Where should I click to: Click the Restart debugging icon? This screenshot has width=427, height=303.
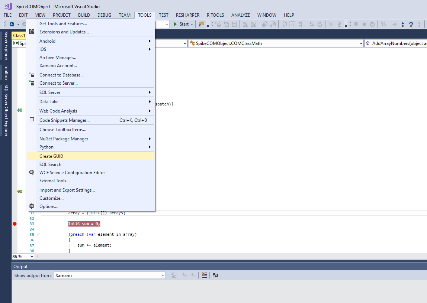pos(372,24)
